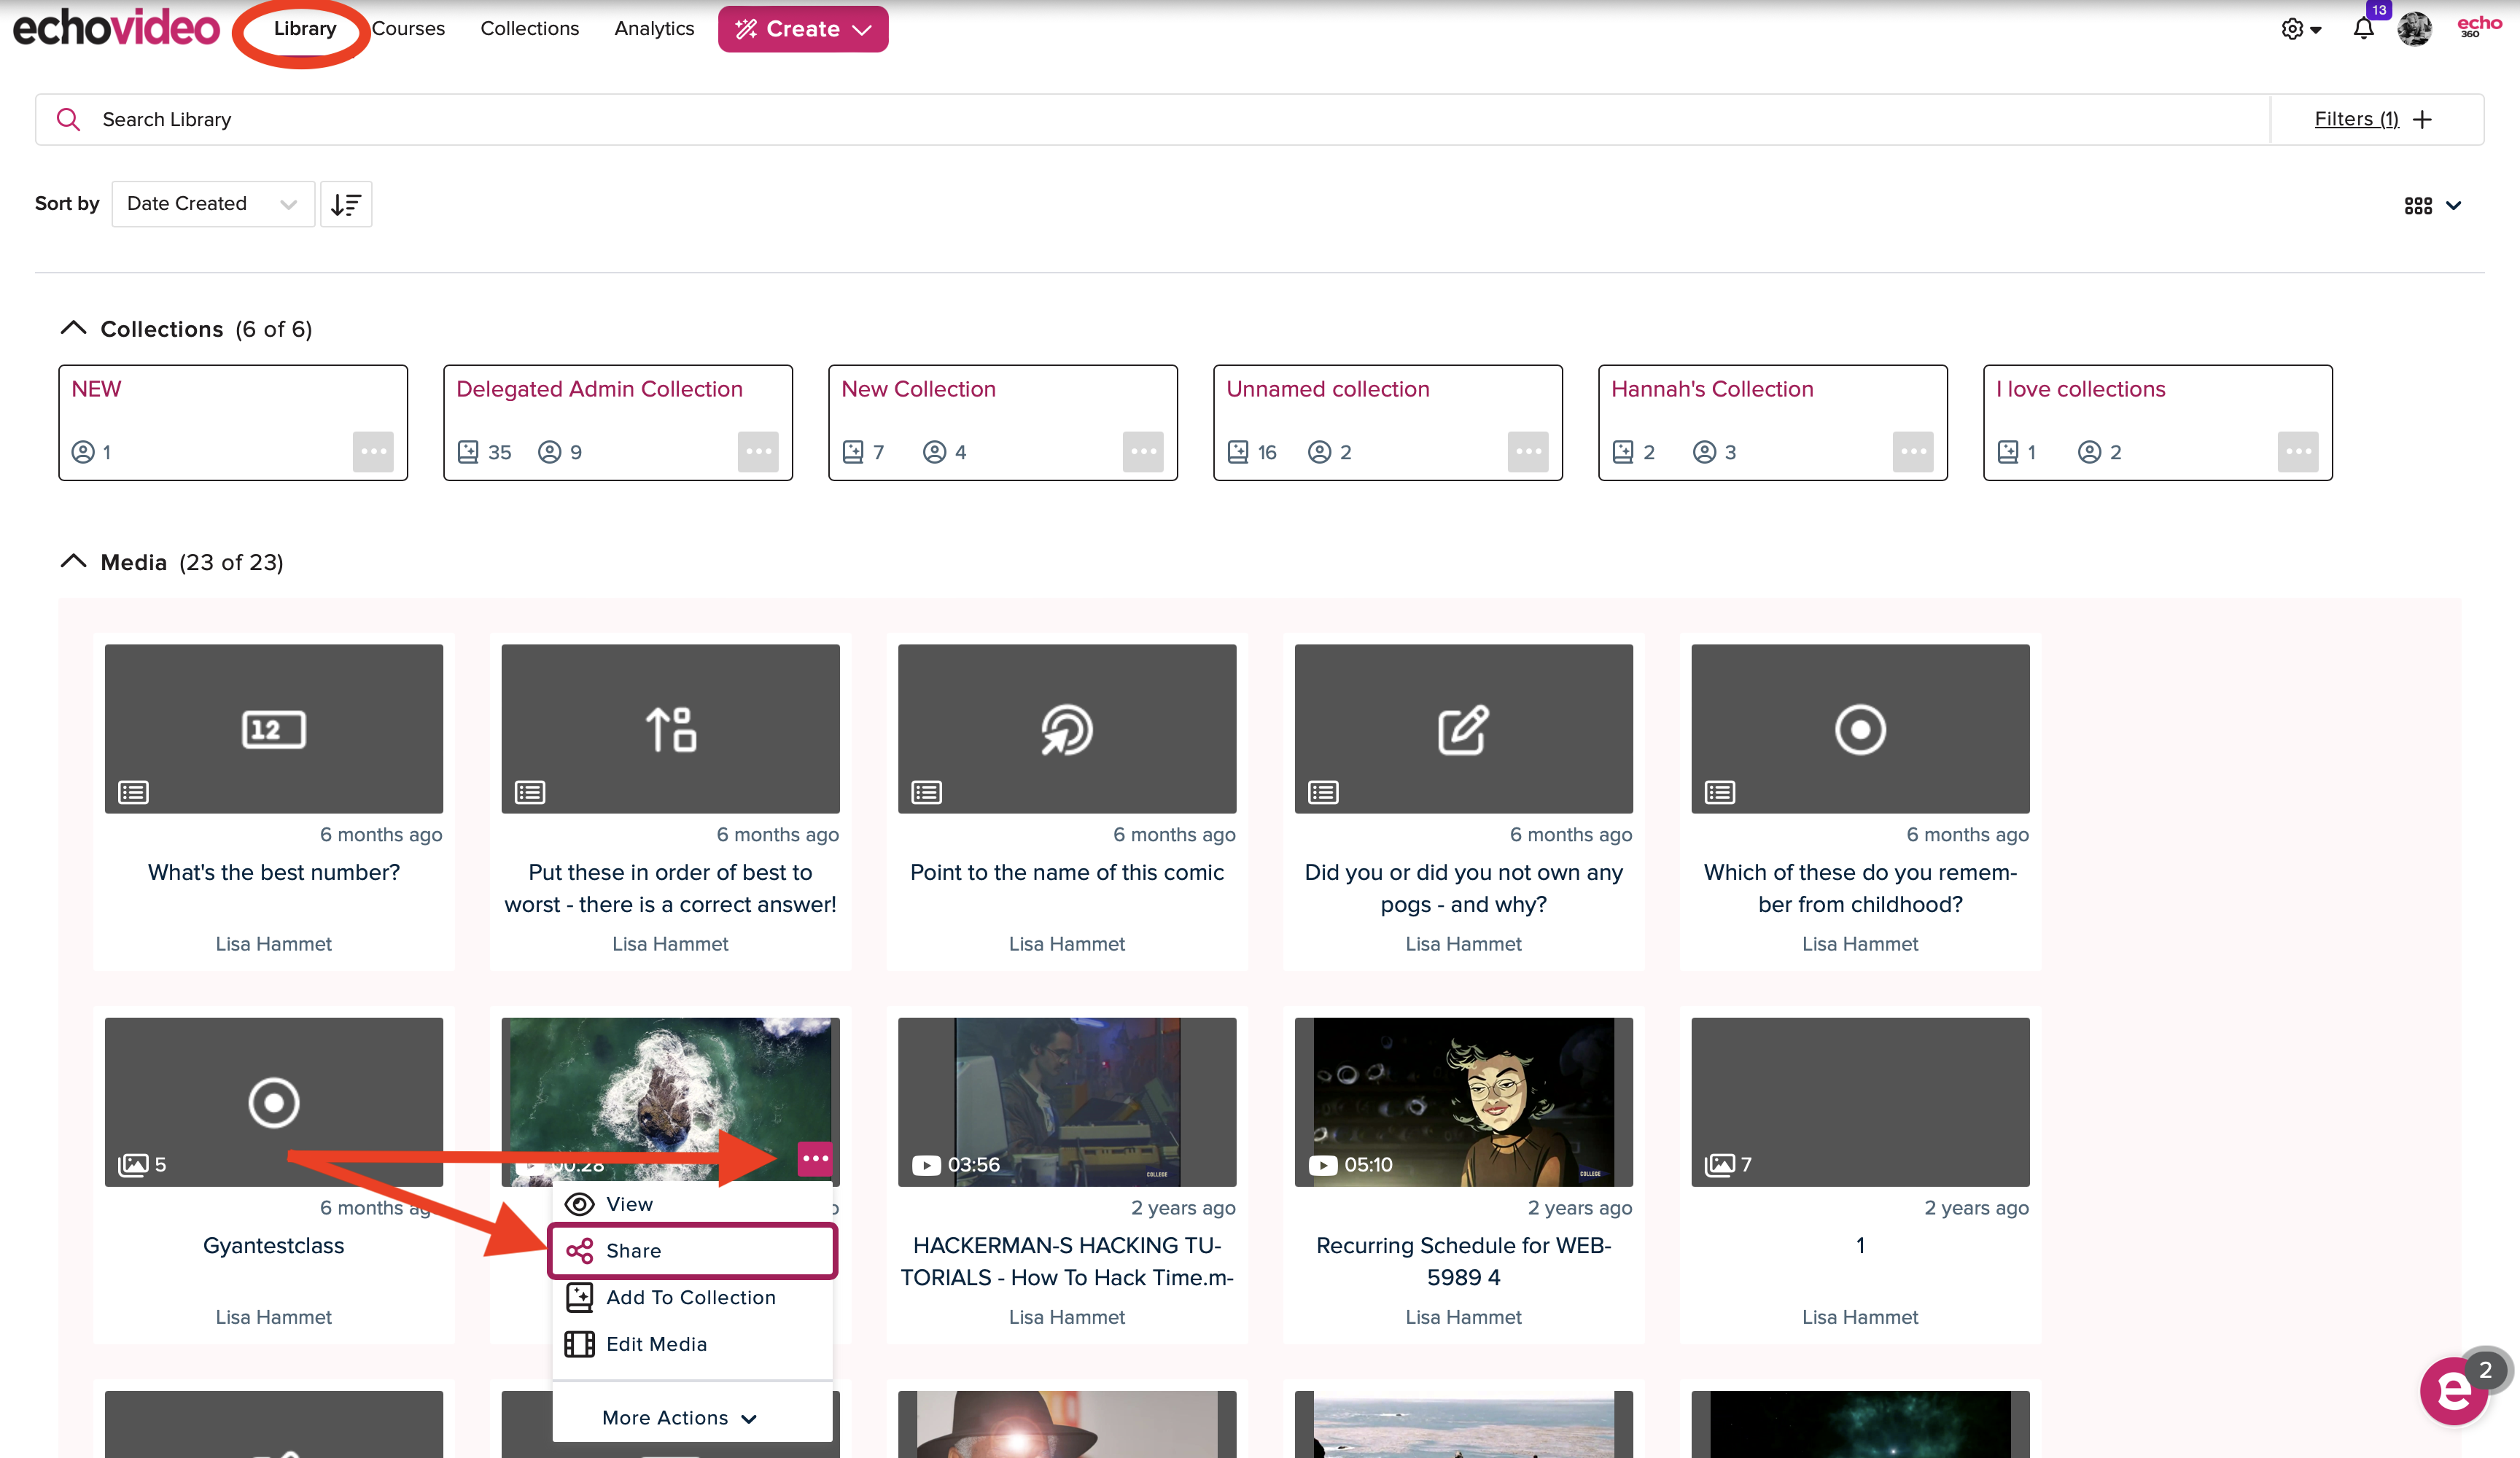This screenshot has height=1458, width=2520.
Task: Click the Share icon in context menu
Action: point(581,1248)
